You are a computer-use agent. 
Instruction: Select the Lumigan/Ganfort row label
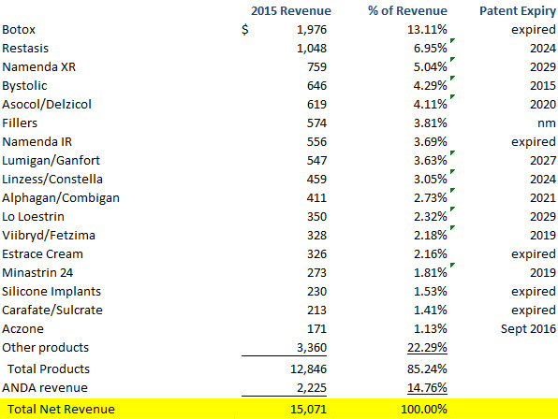pyautogui.click(x=51, y=161)
